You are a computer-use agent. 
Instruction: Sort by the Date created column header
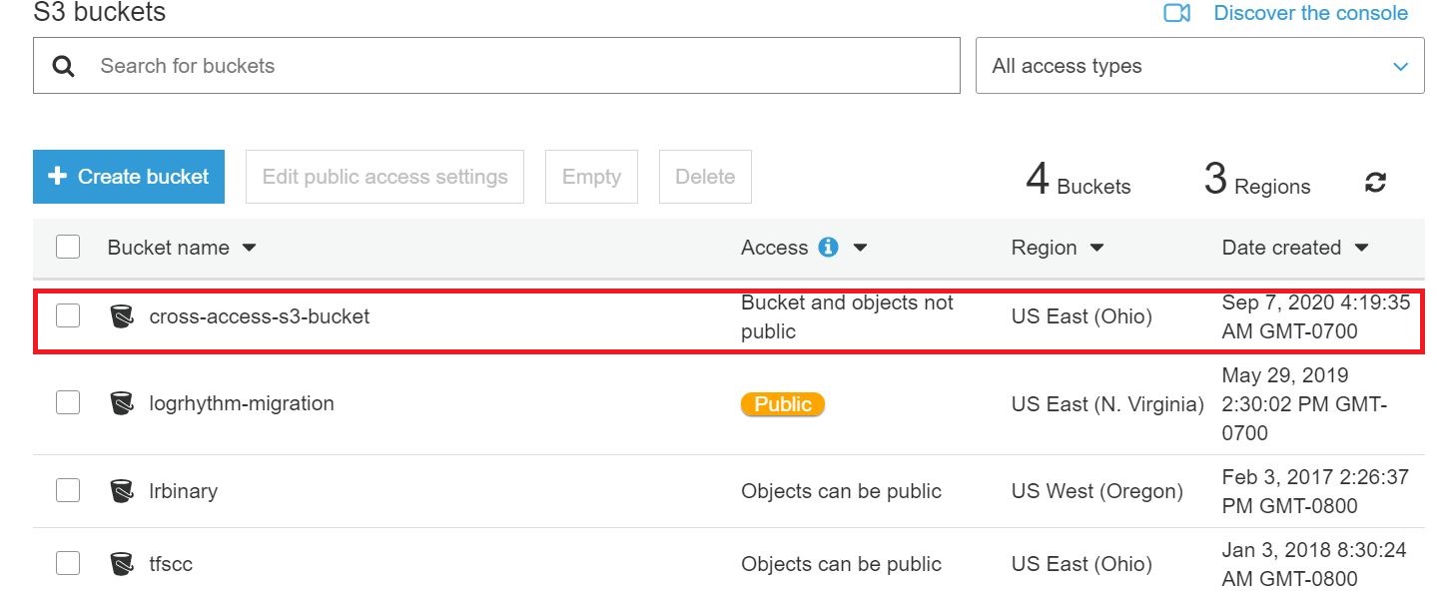click(1281, 248)
